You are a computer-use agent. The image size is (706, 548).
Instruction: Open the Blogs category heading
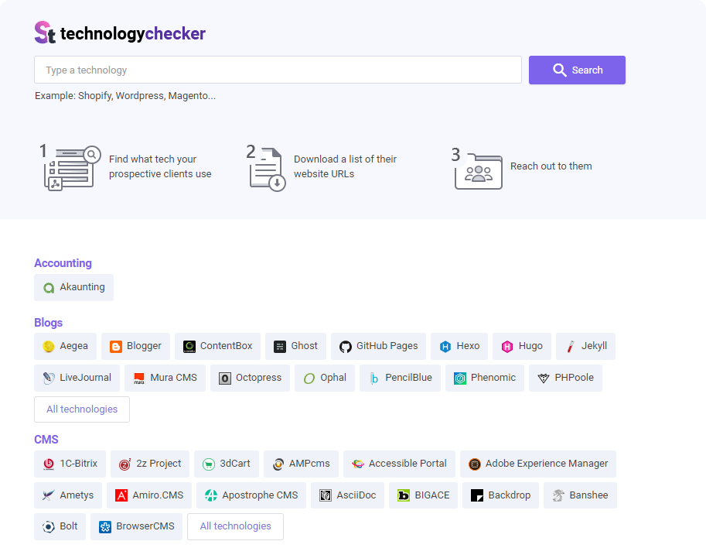point(48,323)
